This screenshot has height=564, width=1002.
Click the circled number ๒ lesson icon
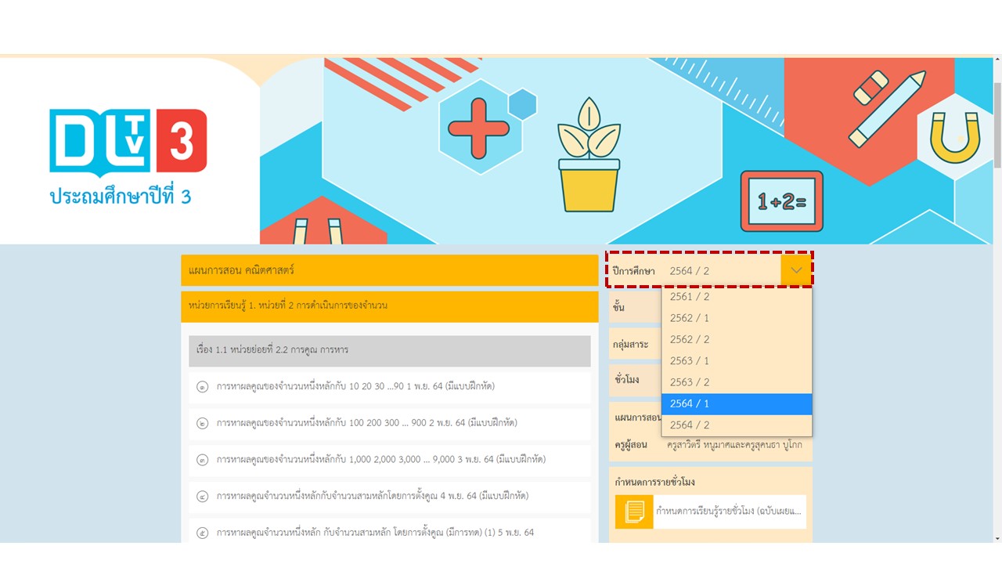203,423
